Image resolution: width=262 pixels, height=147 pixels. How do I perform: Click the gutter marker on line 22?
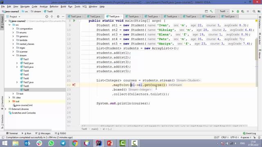click(74, 85)
